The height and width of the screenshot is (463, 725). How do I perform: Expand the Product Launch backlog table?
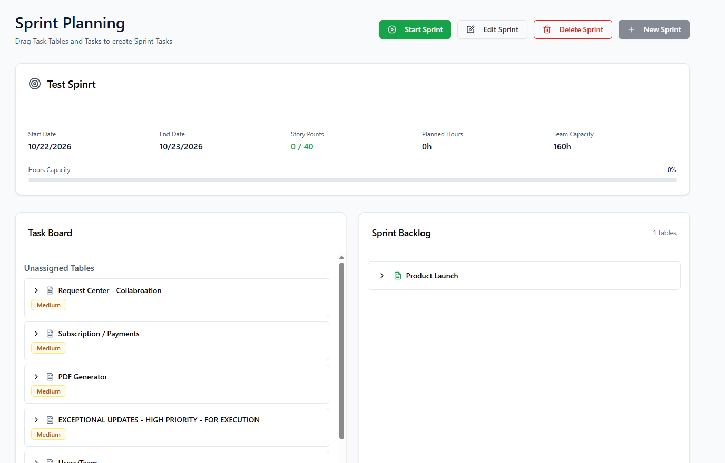[382, 276]
